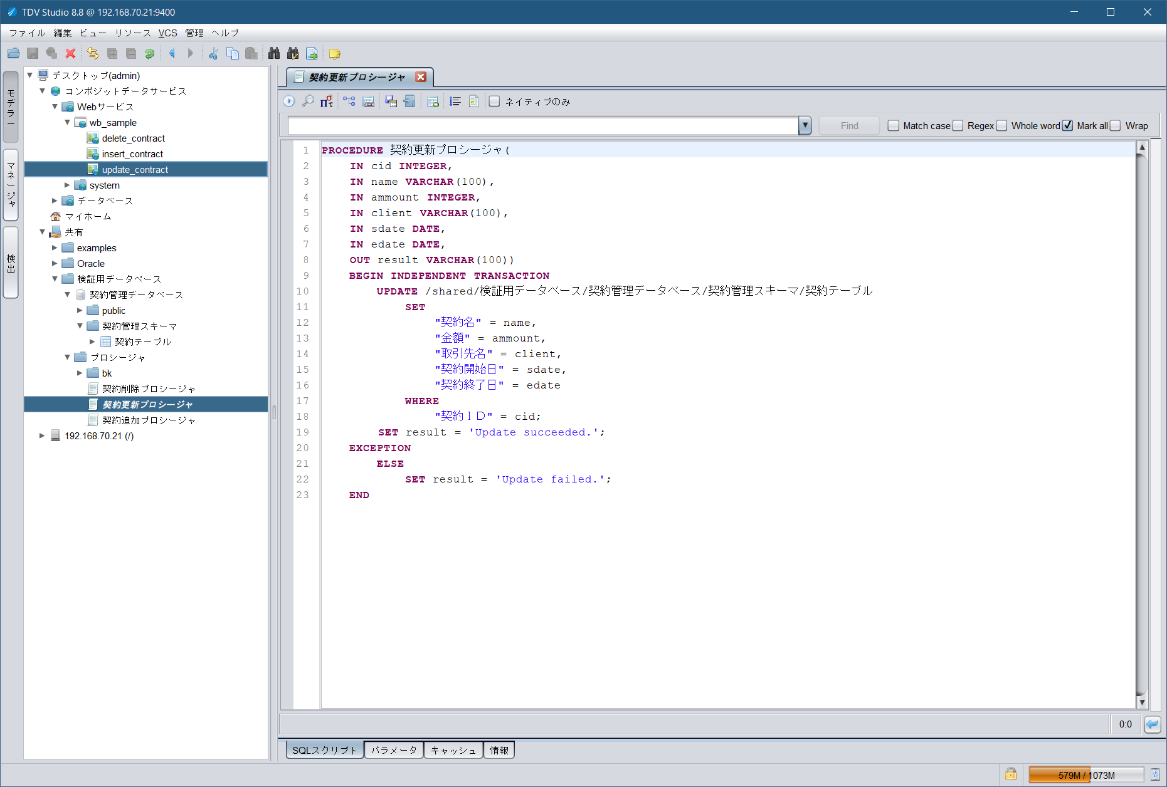1167x787 pixels.
Task: Click the blue node tree diagram icon
Action: pos(349,102)
